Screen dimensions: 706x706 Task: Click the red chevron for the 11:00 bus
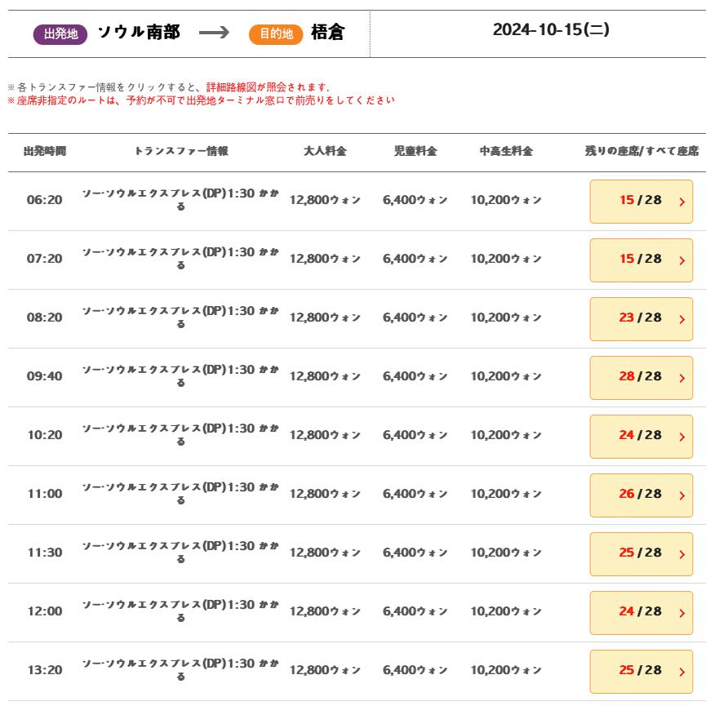(682, 495)
